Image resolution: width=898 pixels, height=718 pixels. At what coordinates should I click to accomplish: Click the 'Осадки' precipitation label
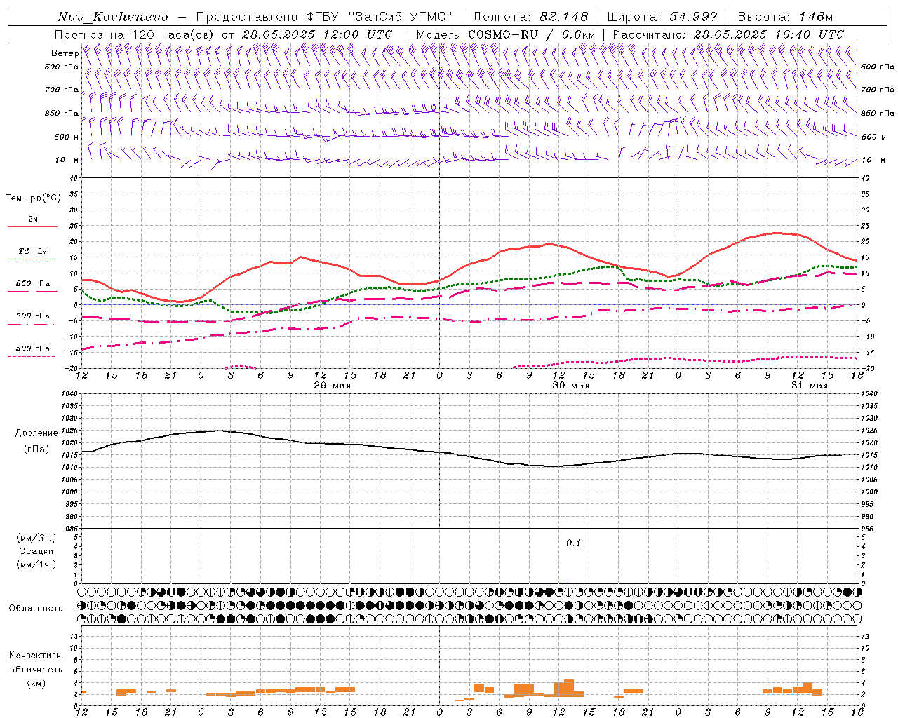pos(36,551)
